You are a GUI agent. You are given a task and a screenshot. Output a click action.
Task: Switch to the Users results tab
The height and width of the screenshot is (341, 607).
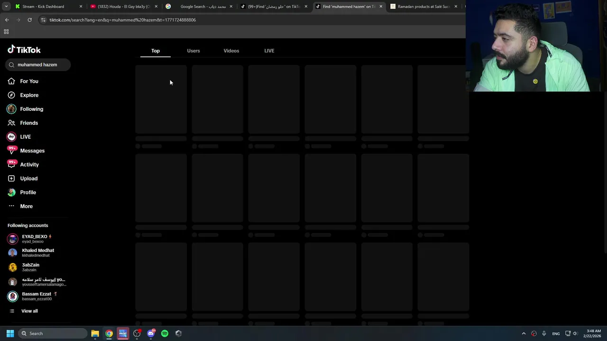click(193, 51)
